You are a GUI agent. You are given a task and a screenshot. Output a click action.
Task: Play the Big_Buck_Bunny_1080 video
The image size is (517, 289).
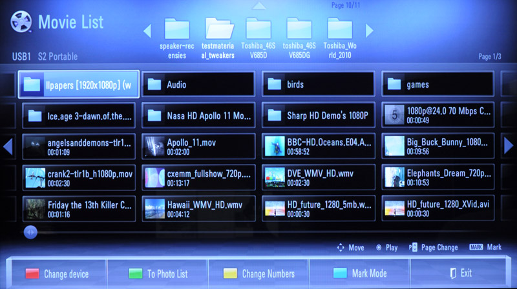click(x=438, y=146)
